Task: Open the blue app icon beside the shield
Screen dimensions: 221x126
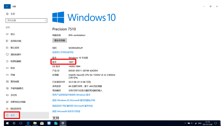Action: [x=56, y=123]
